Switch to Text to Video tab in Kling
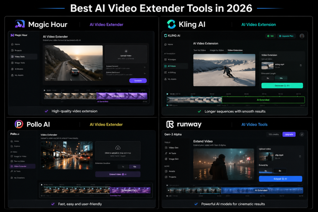Image resolution: width=318 pixels, height=212 pixels. point(200,50)
